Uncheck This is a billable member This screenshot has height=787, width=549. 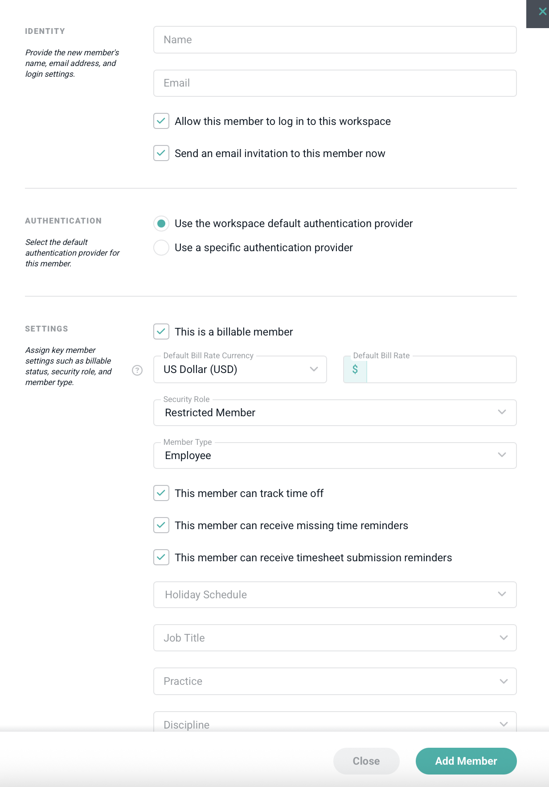pos(161,331)
